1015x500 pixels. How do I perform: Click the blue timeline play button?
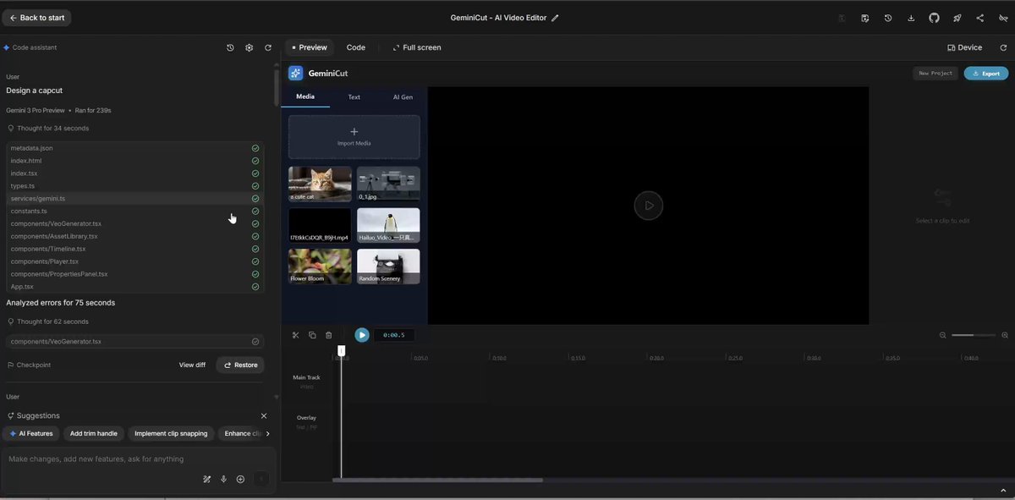[362, 335]
